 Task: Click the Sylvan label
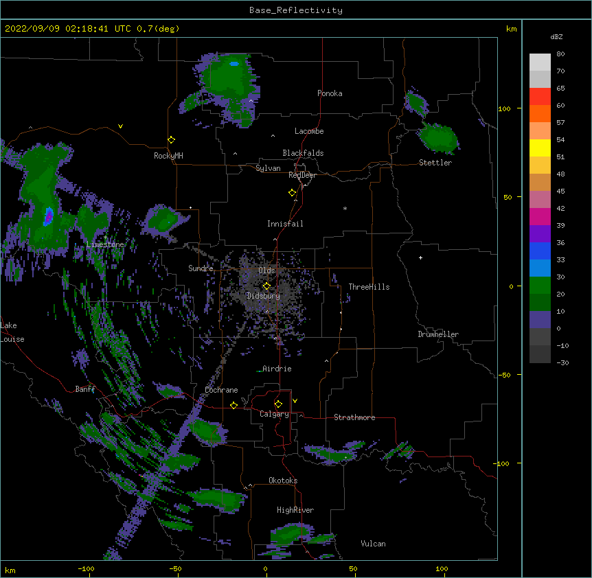tap(268, 168)
